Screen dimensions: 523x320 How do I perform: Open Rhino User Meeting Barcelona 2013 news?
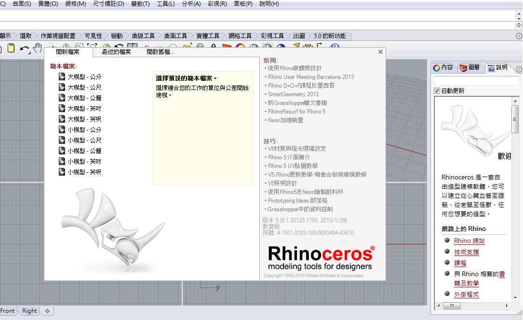coord(311,77)
